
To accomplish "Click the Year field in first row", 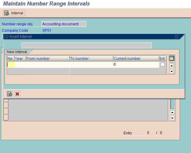I will pyautogui.click(x=20, y=64).
